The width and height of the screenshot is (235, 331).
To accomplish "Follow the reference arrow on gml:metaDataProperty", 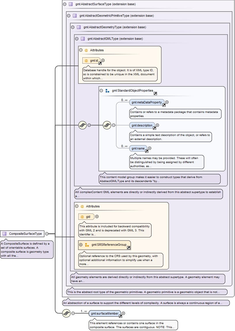I will click(164, 105).
